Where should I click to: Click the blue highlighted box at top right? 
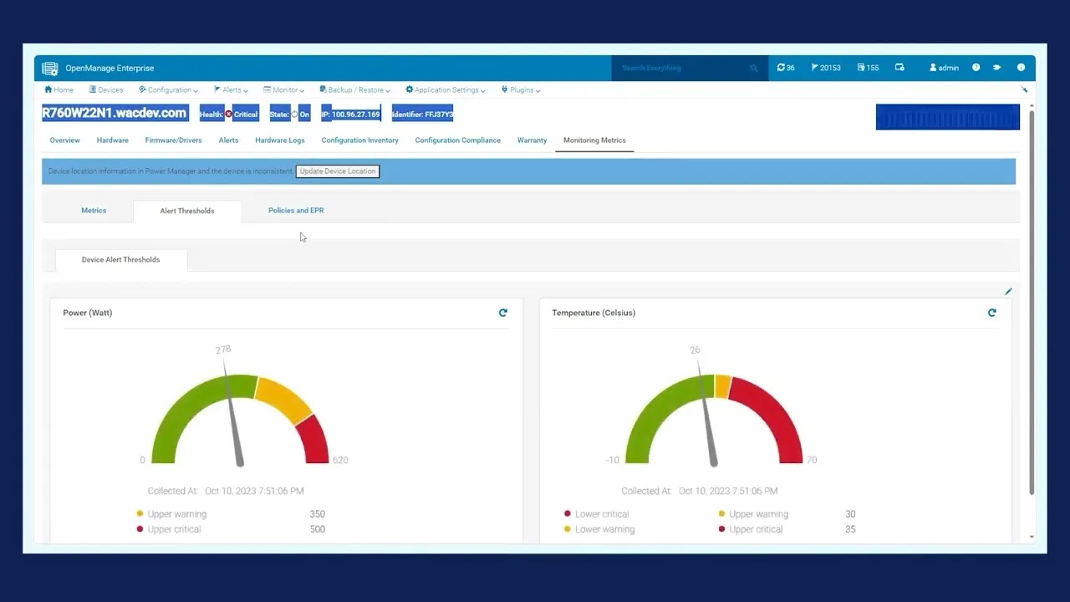click(948, 117)
